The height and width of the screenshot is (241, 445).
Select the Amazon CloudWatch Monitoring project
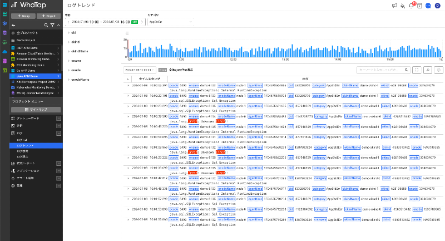pos(36,53)
